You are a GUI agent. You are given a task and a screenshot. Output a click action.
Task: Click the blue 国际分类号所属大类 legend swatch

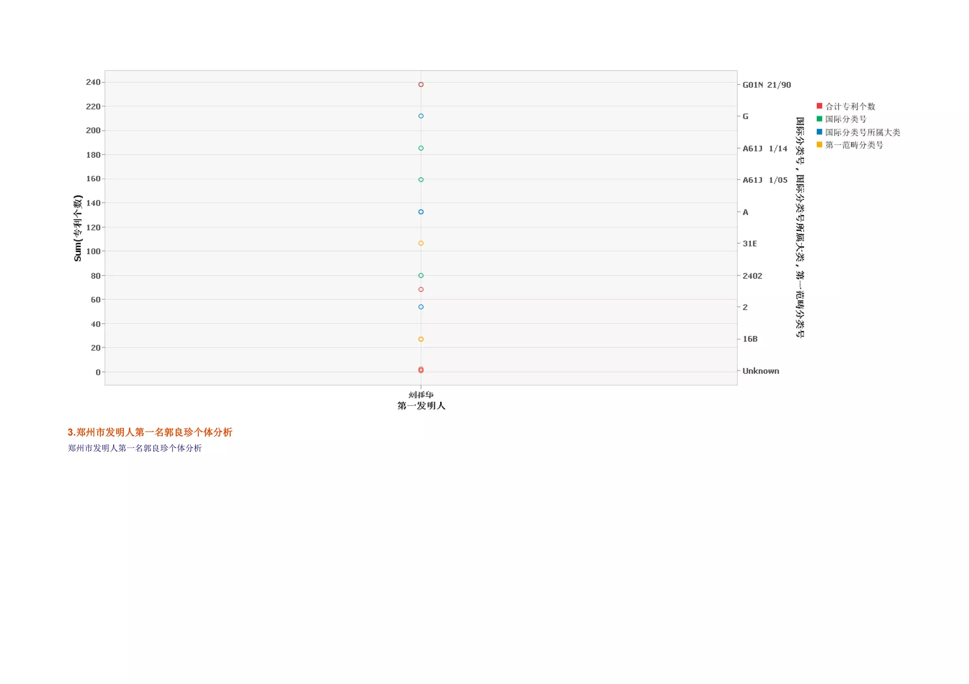(819, 132)
